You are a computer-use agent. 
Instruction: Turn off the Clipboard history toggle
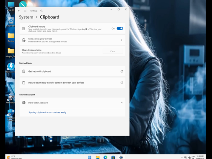point(120,28)
